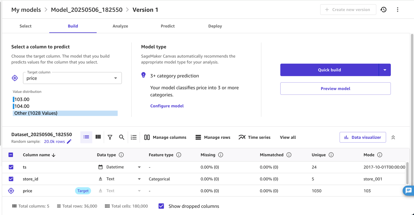Disable Show dropped columns
This screenshot has height=215, width=414.
click(x=161, y=206)
